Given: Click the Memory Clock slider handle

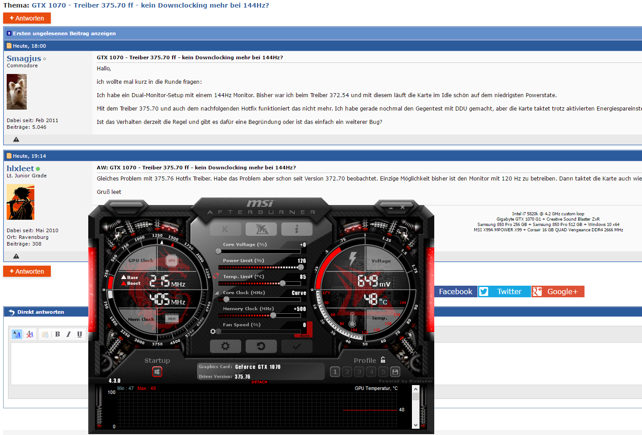Looking at the screenshot, I should coord(273,316).
